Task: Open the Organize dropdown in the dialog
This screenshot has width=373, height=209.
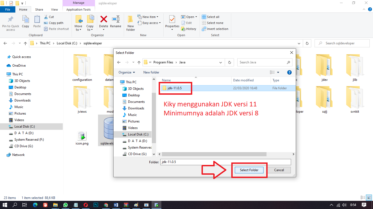Action: [126, 72]
